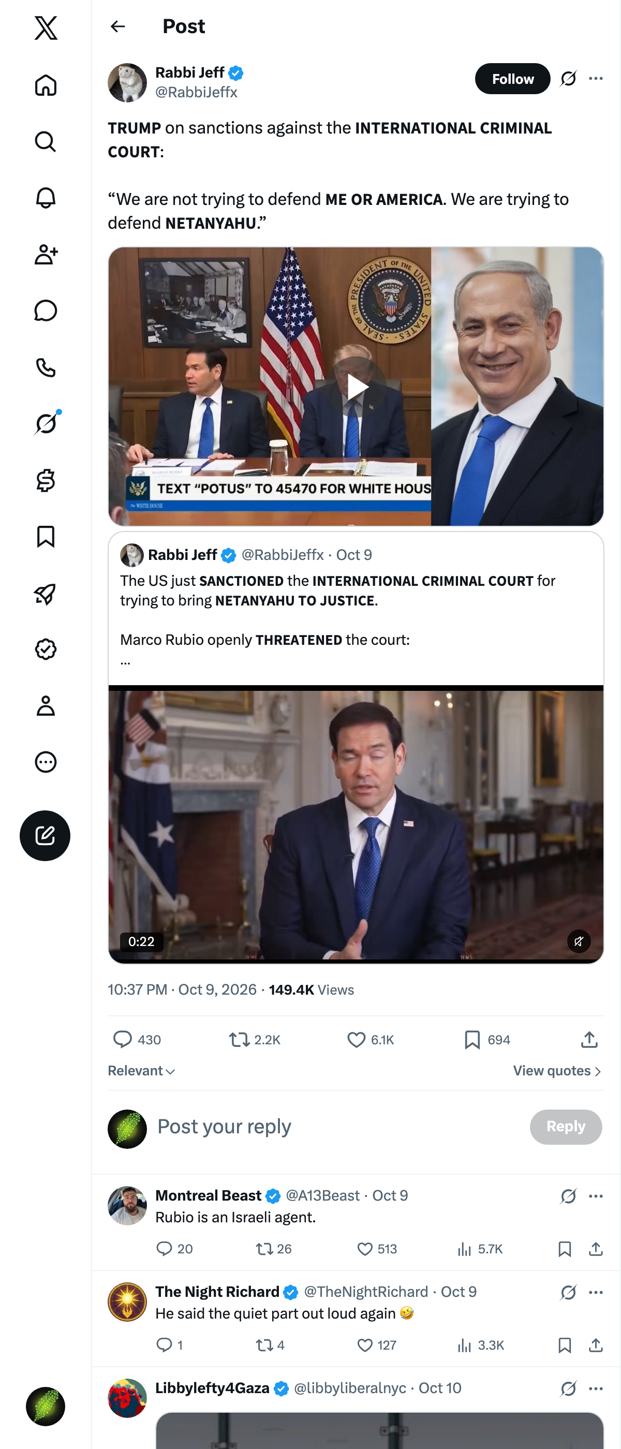Follow Rabbi Jeff
This screenshot has height=1449, width=621.
click(512, 79)
